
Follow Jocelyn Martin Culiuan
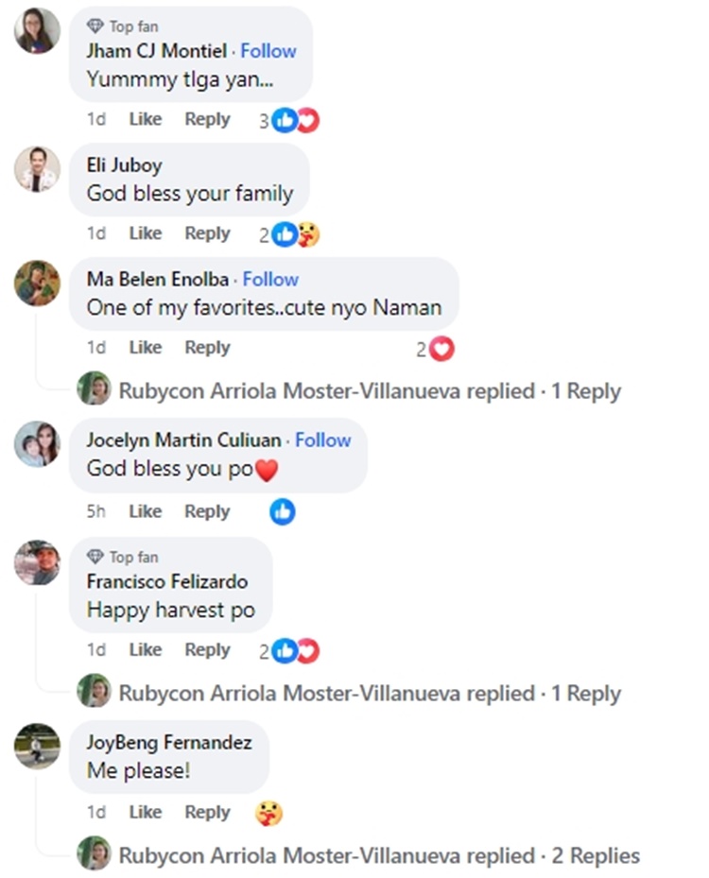[x=322, y=439]
